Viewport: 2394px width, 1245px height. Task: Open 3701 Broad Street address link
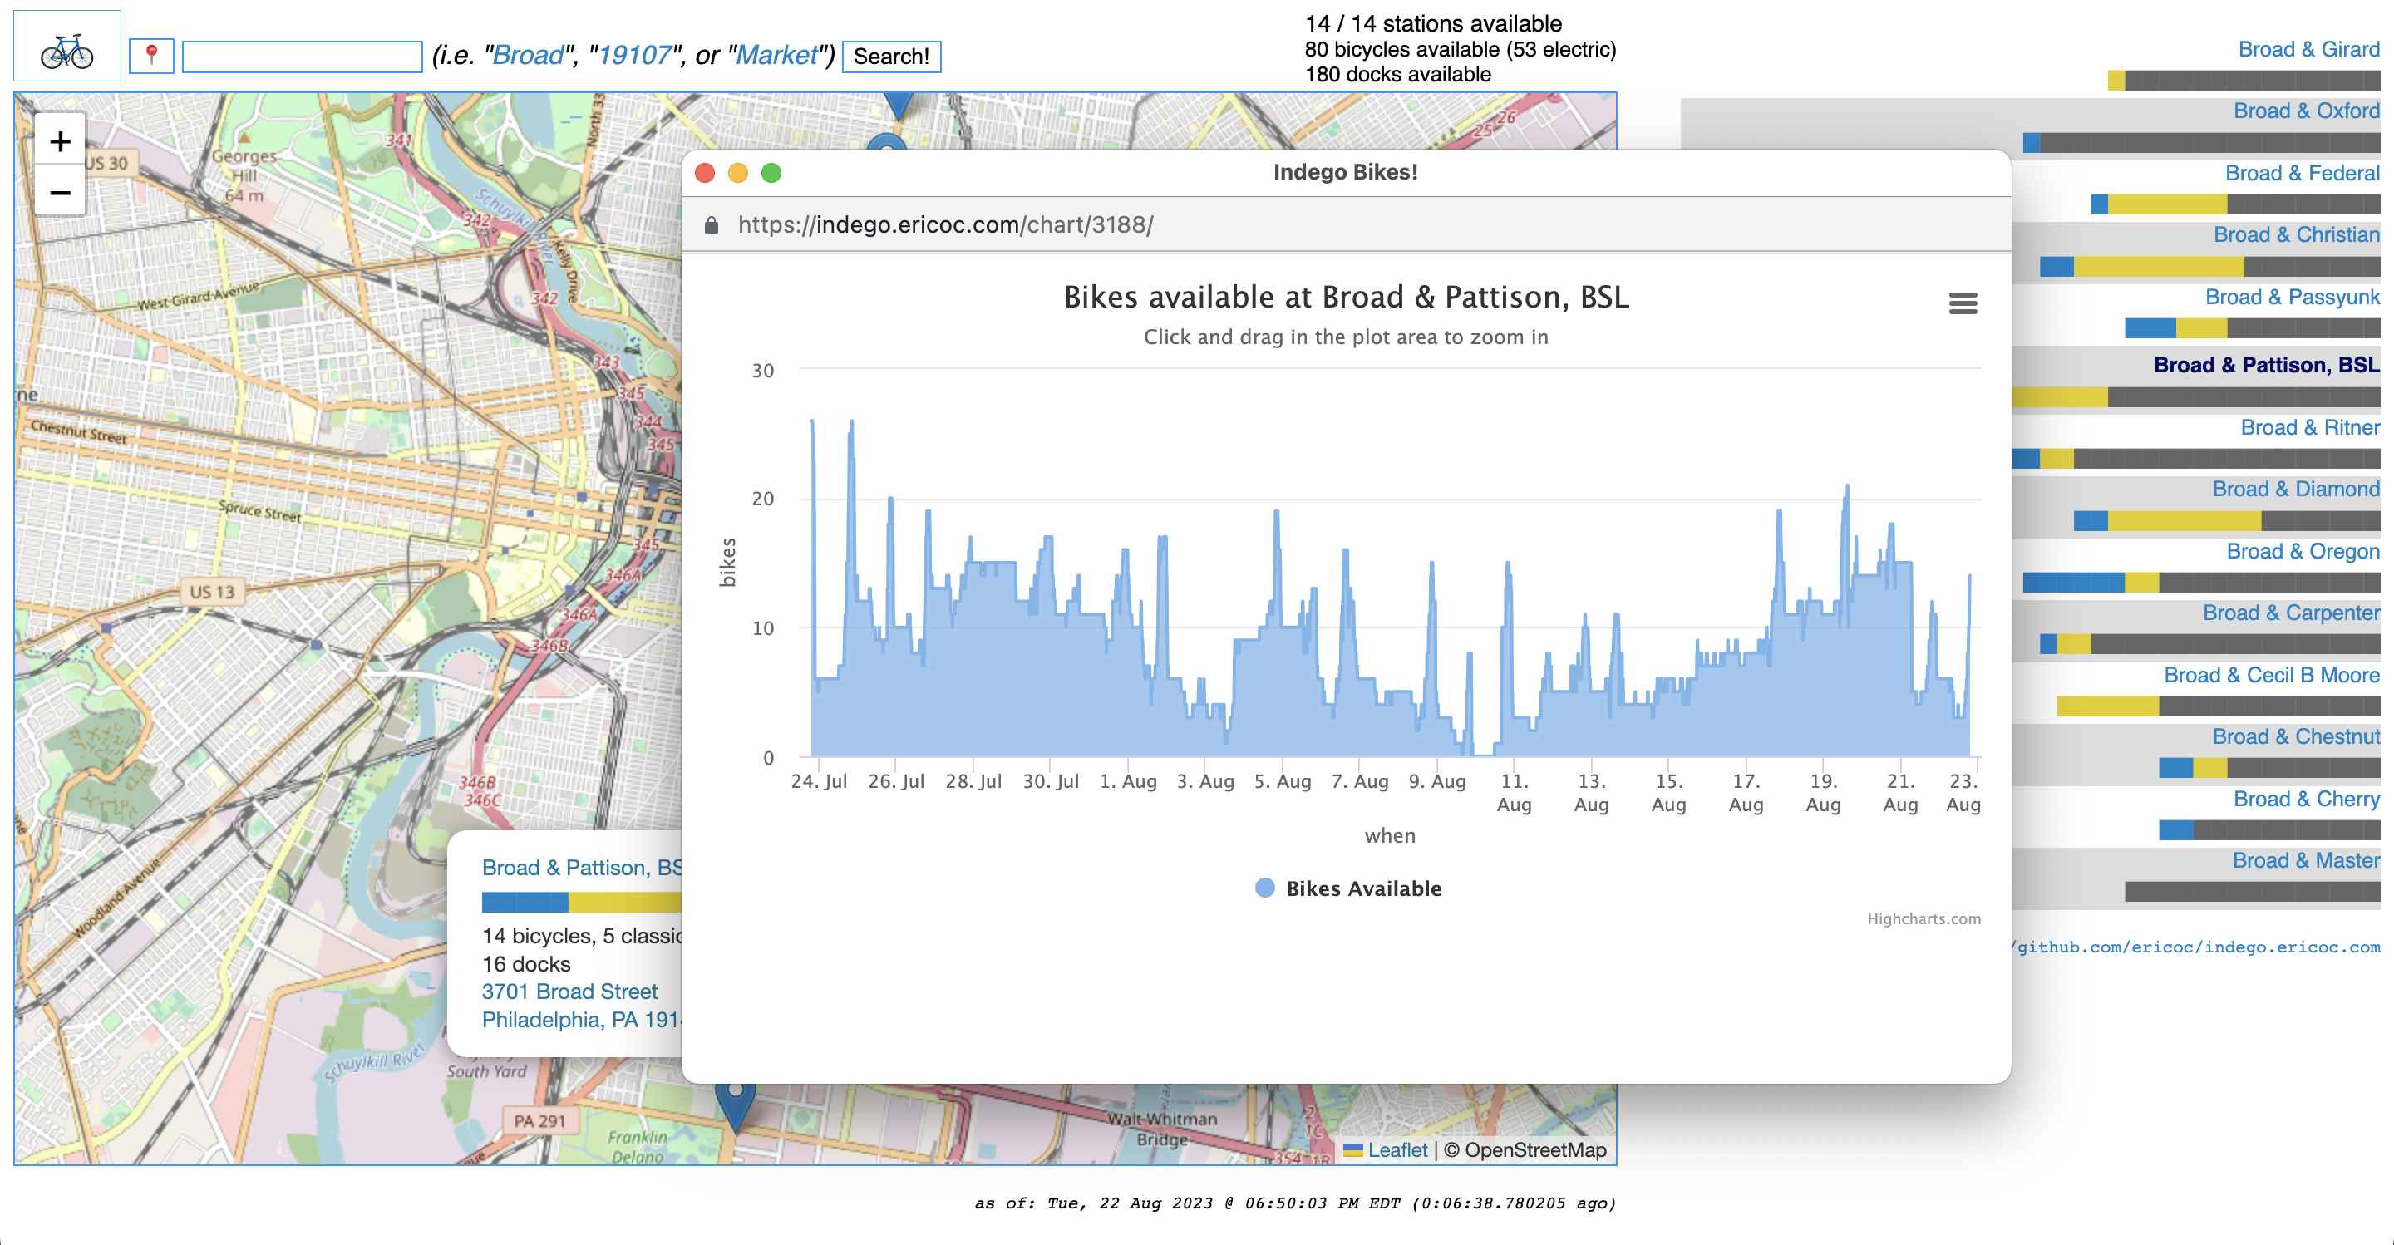pyautogui.click(x=569, y=992)
